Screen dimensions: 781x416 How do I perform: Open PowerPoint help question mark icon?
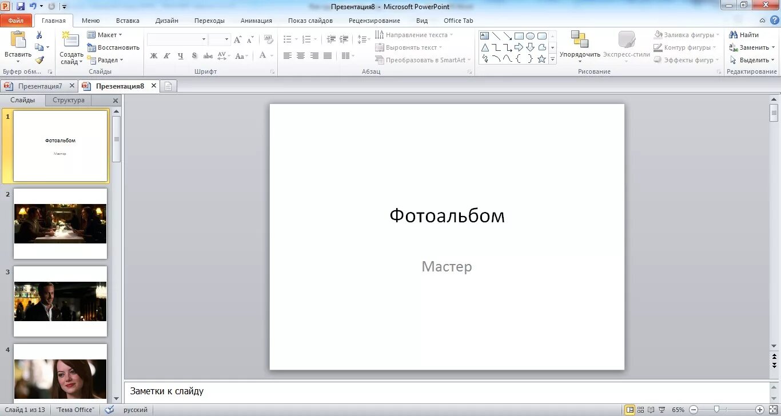point(774,21)
